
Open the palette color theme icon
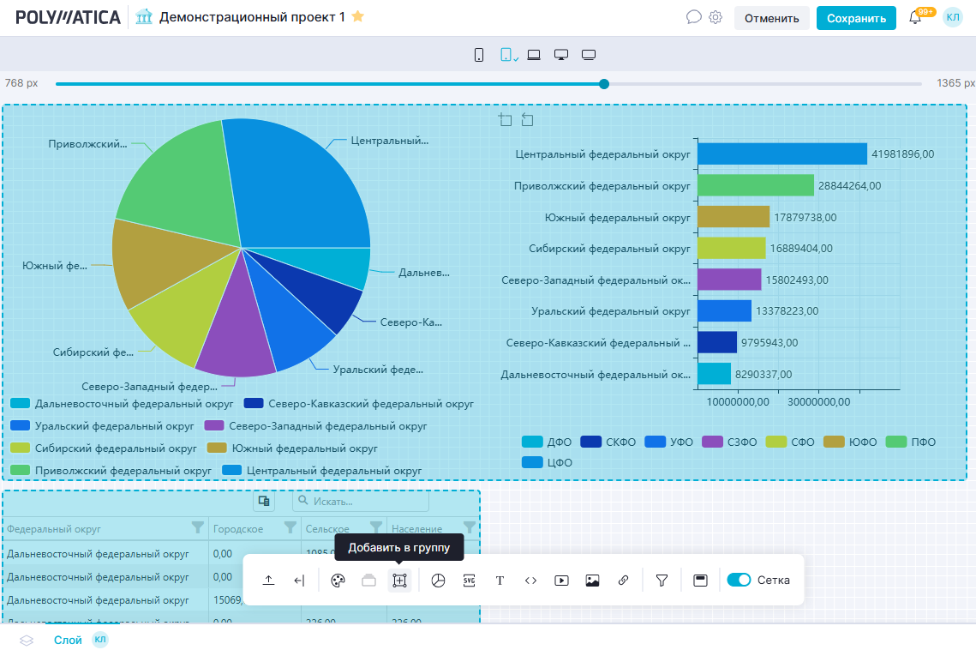click(337, 581)
